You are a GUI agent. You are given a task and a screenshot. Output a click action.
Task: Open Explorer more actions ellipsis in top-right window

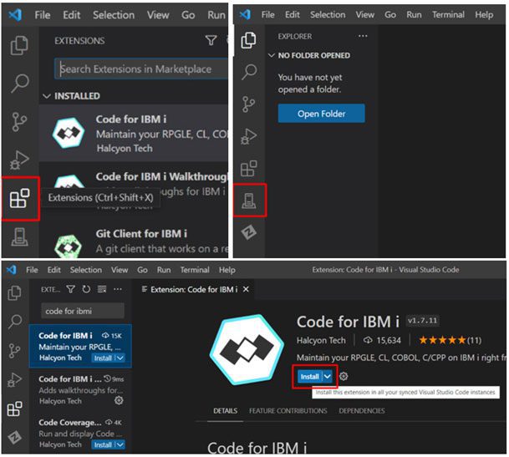[x=363, y=36]
